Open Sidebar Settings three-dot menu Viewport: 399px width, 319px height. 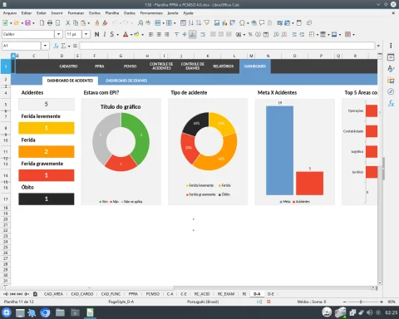(x=391, y=46)
